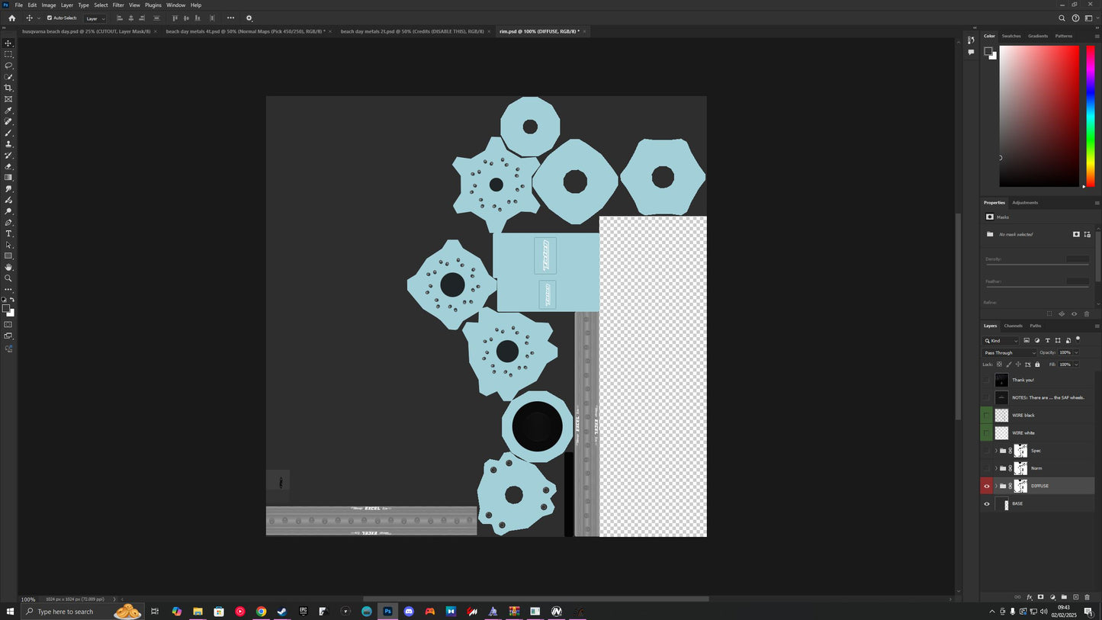
Task: Click the delete layer trash icon
Action: pos(1087,597)
